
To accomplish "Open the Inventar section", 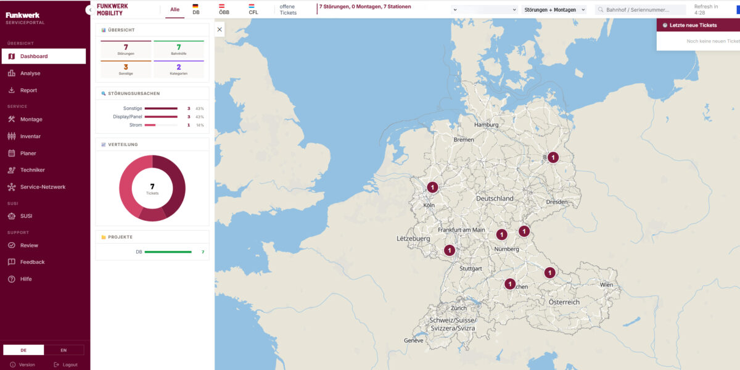I will coord(43,136).
